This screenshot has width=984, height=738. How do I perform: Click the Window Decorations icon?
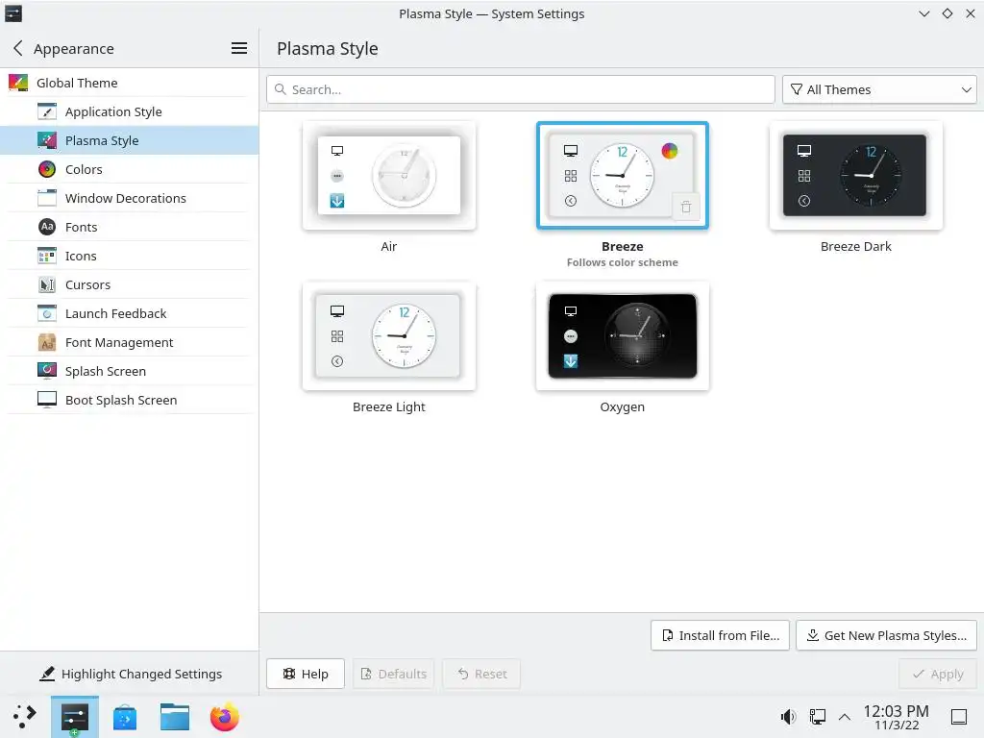[47, 198]
